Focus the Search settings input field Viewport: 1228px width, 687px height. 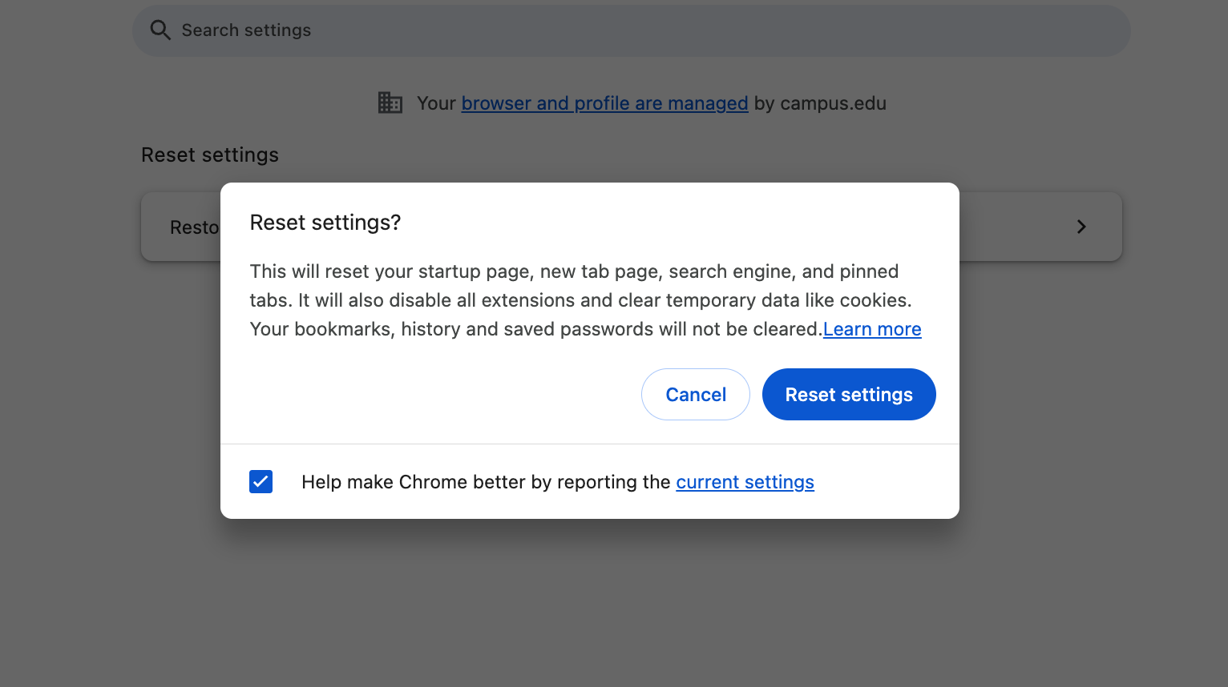pos(561,30)
